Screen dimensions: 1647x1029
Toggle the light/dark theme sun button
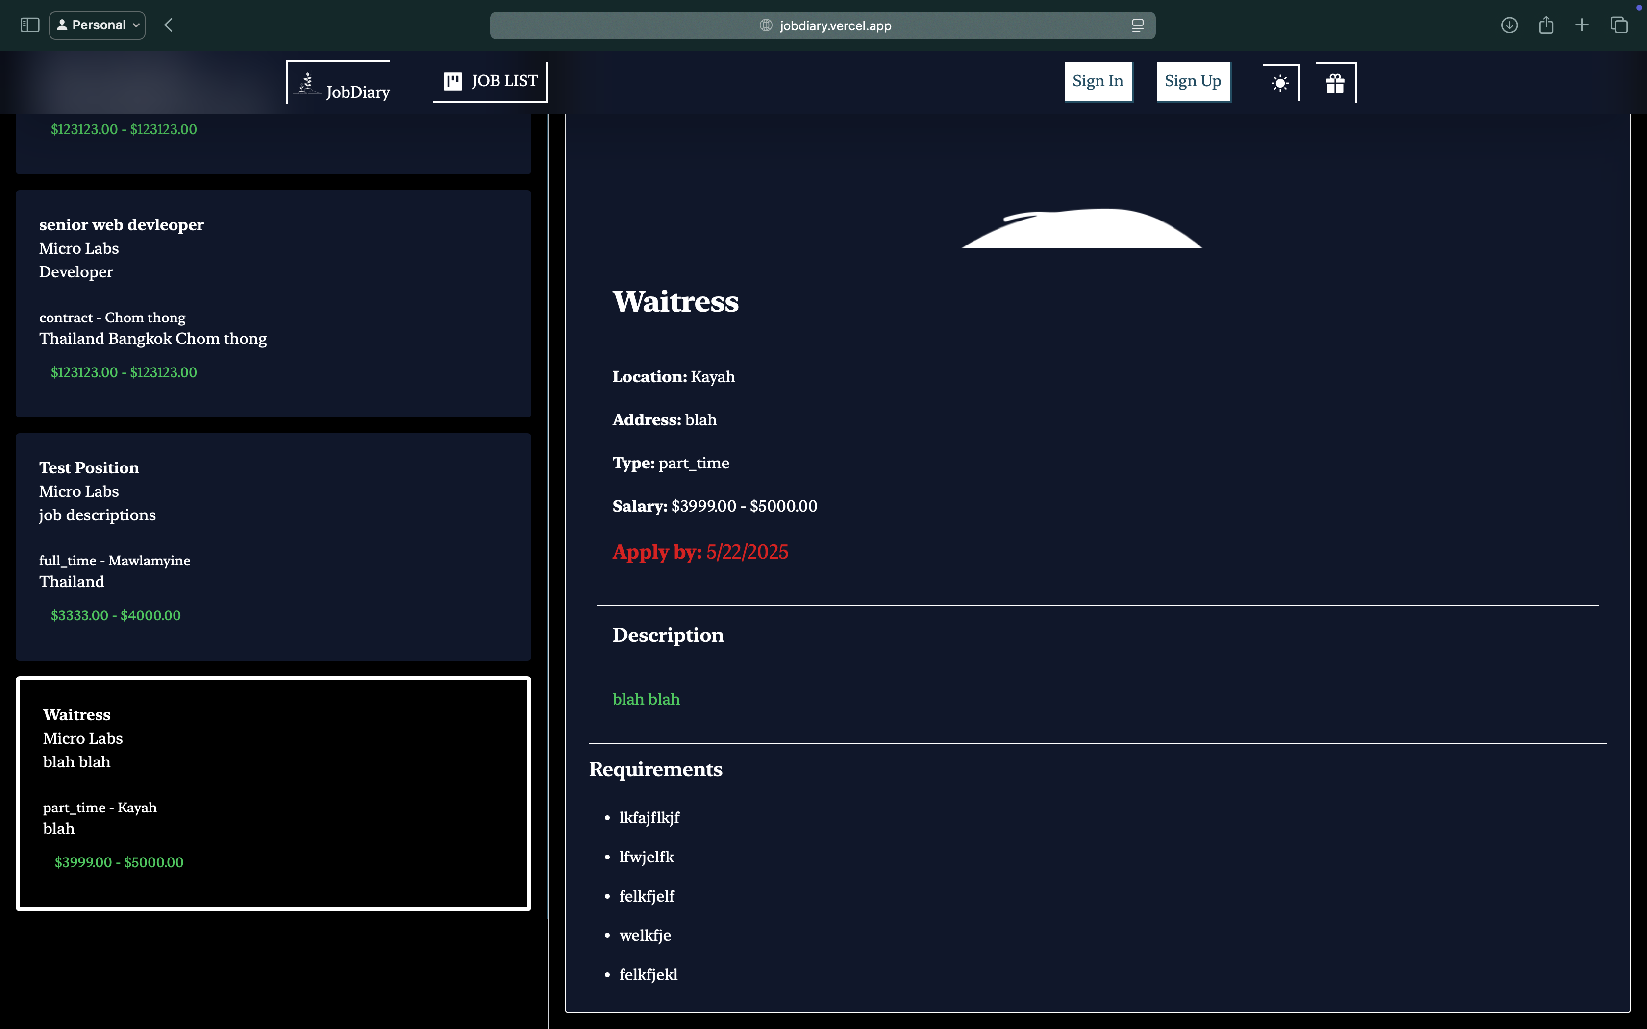tap(1280, 83)
